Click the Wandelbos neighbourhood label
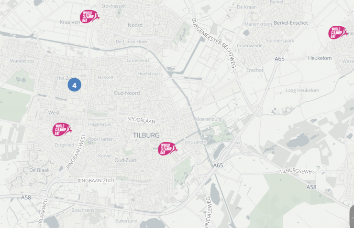 tap(22, 61)
